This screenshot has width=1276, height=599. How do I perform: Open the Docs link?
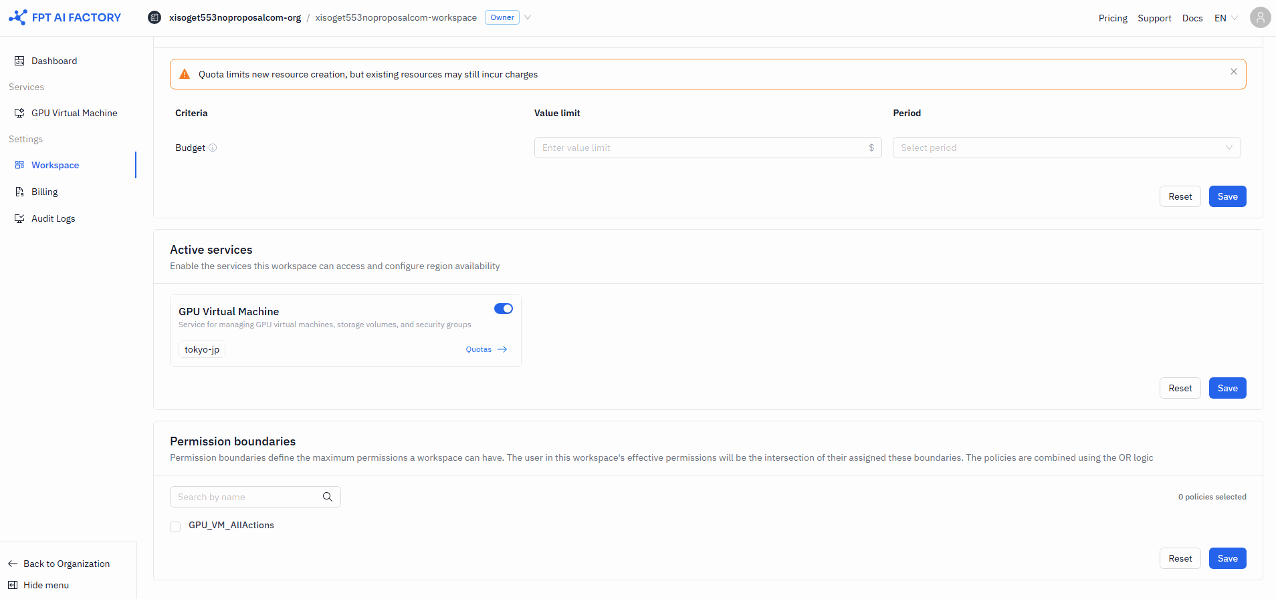[x=1192, y=18]
